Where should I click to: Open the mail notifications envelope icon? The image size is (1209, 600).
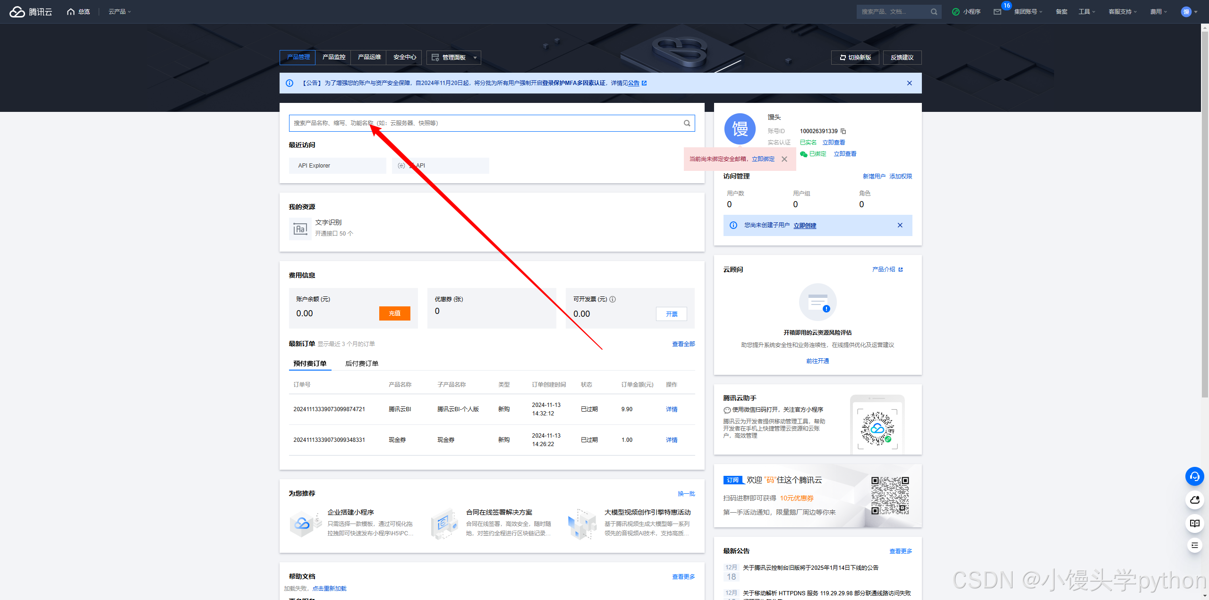coord(997,12)
